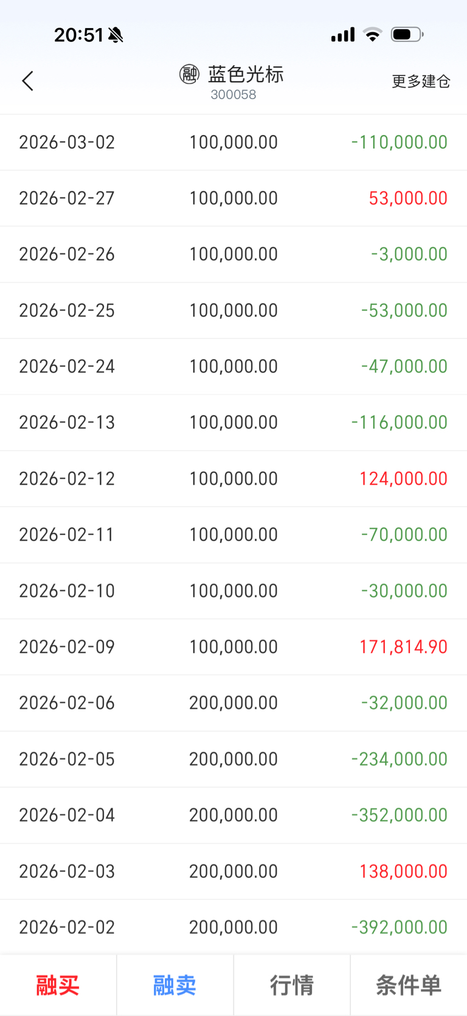Open 更多建仓 link
The width and height of the screenshot is (467, 1016).
421,81
